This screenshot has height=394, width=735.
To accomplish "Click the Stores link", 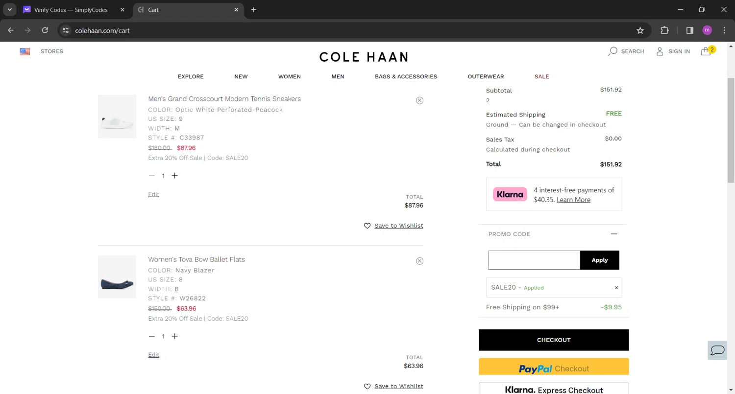I will tap(52, 51).
